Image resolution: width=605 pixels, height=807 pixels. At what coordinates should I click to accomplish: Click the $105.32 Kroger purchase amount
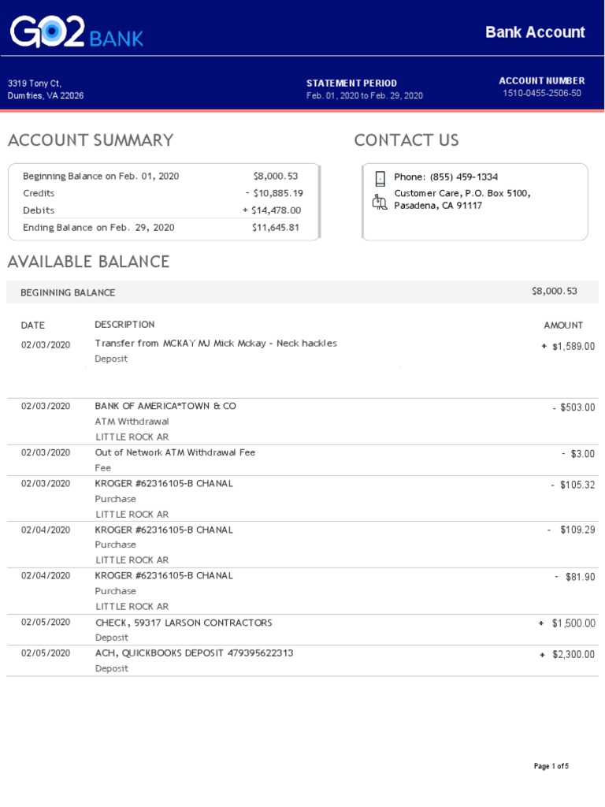(577, 485)
